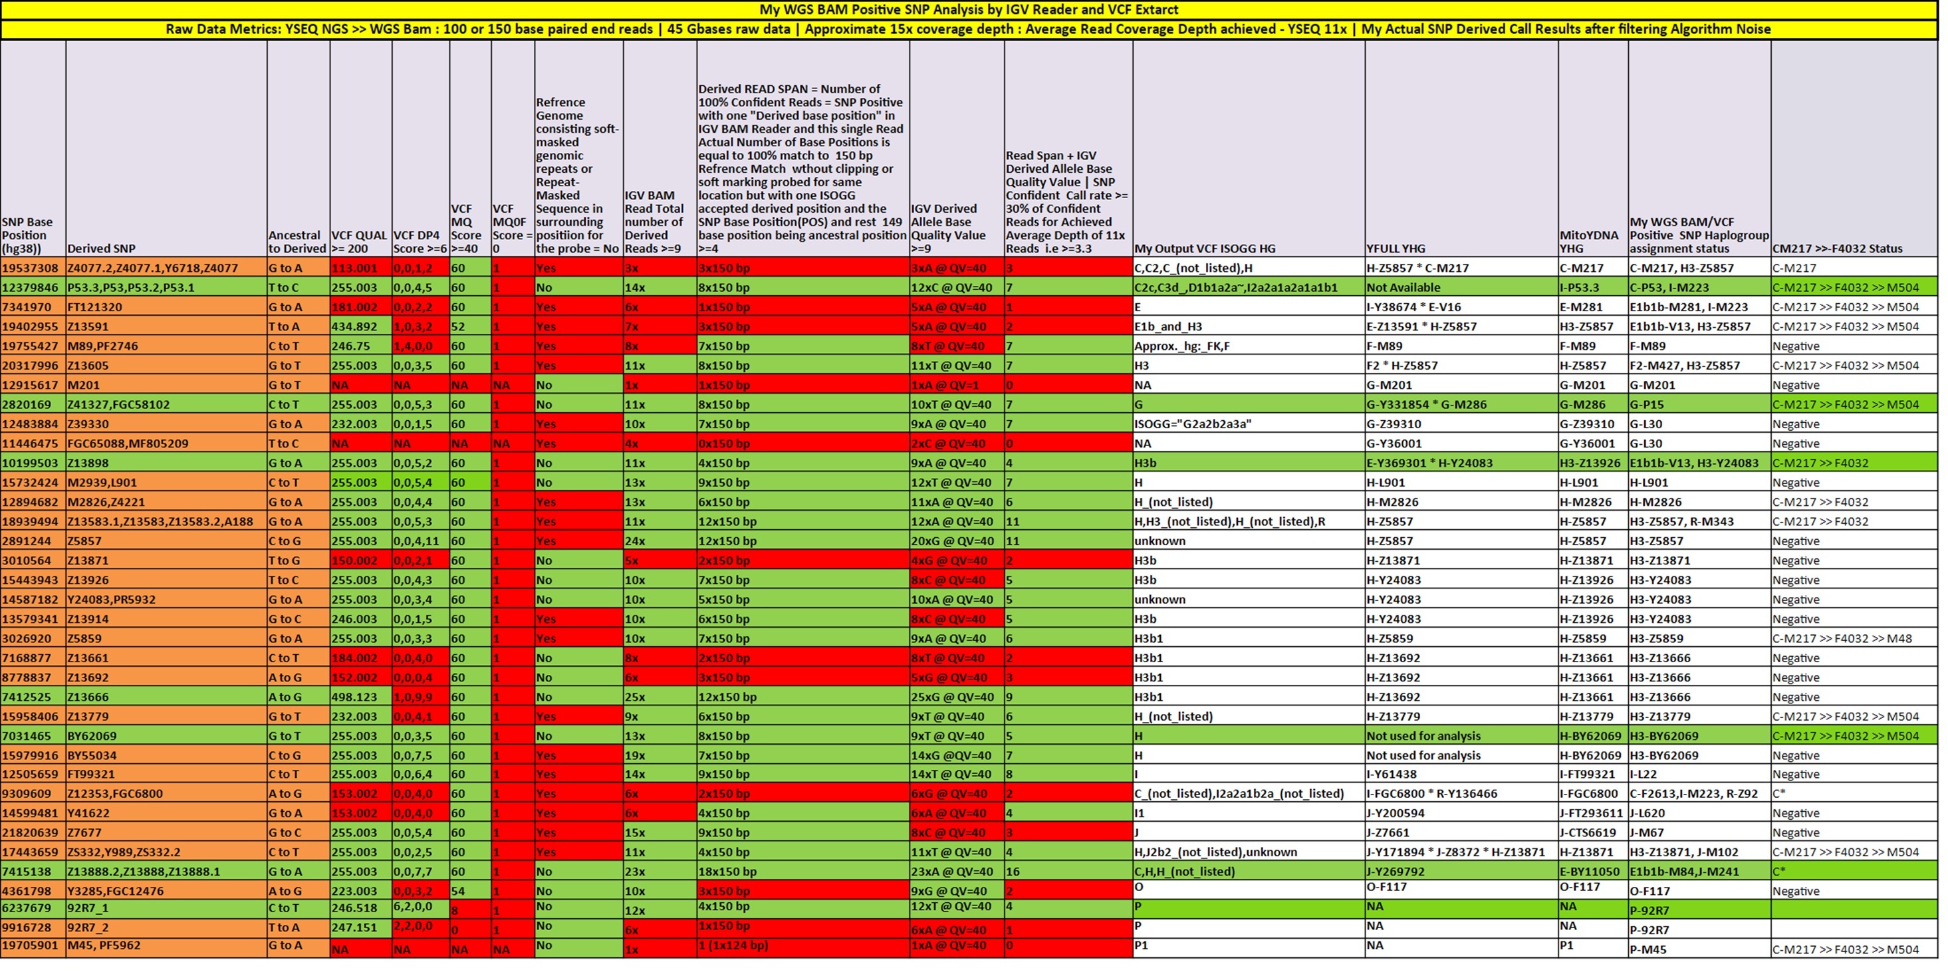Click the 'E-Y369301 * H-Y24083' YFULL cell
Screen dimensions: 1948x974
(x=1461, y=463)
